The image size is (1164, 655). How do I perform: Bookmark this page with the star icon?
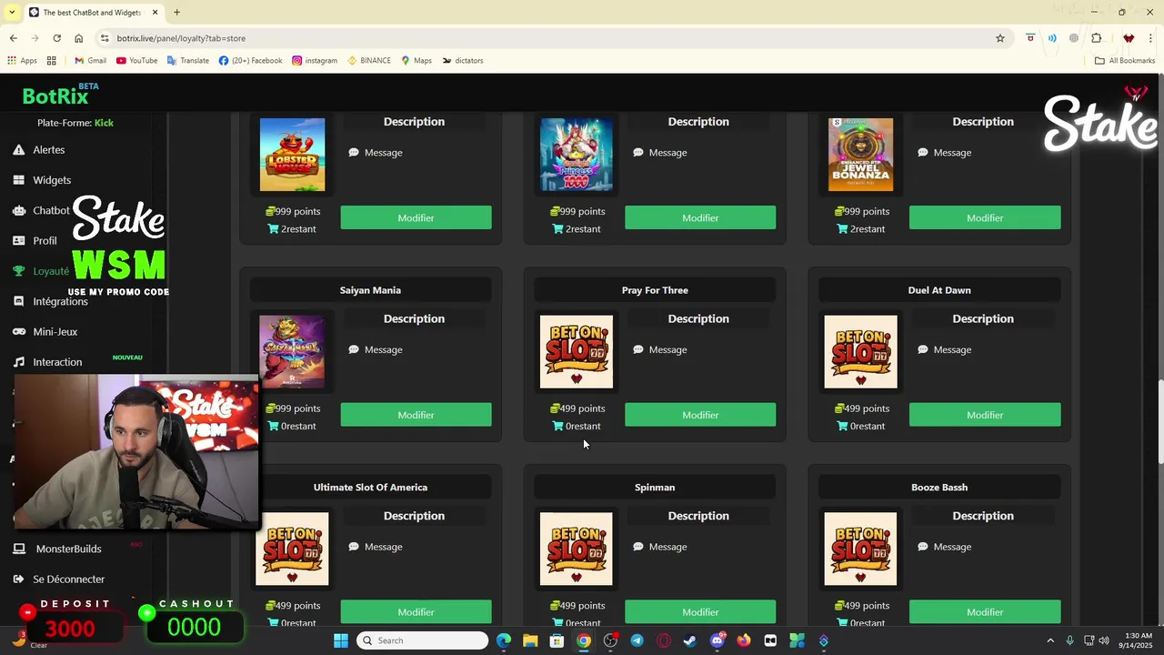point(1000,38)
